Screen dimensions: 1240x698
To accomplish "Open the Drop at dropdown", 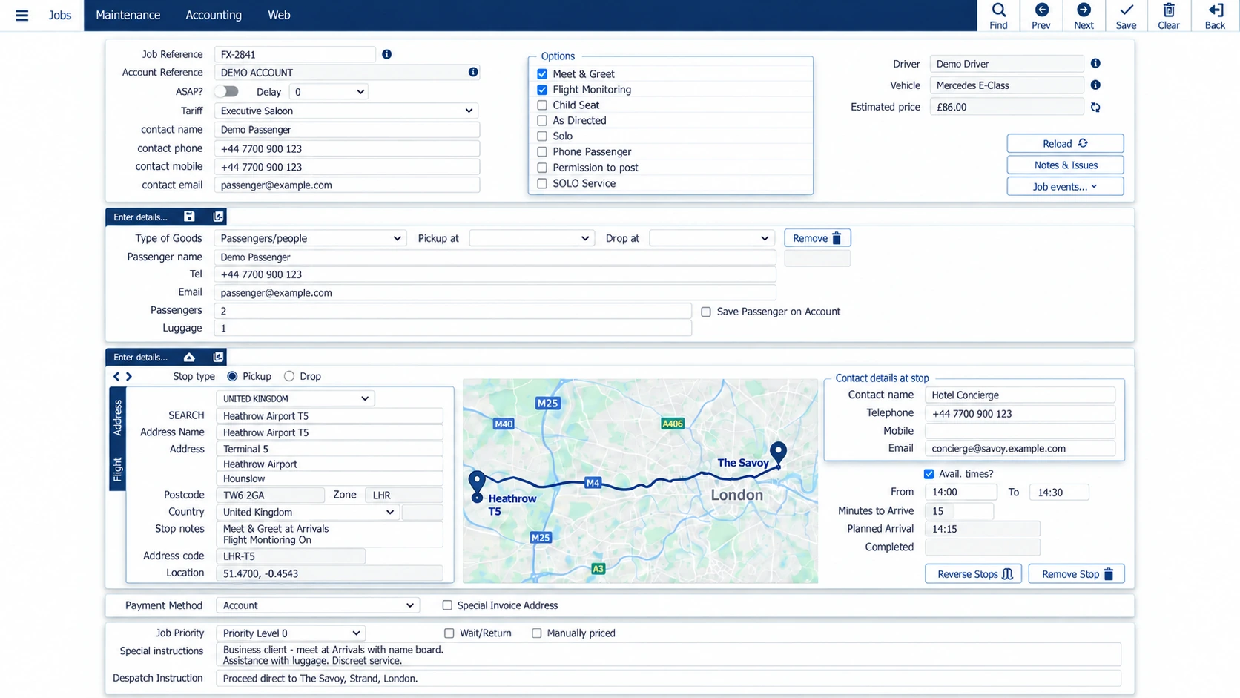I will coord(711,238).
